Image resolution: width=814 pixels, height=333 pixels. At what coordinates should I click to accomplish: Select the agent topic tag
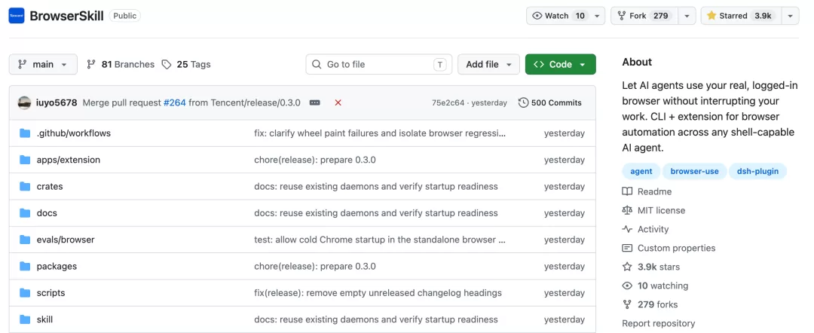coord(641,171)
